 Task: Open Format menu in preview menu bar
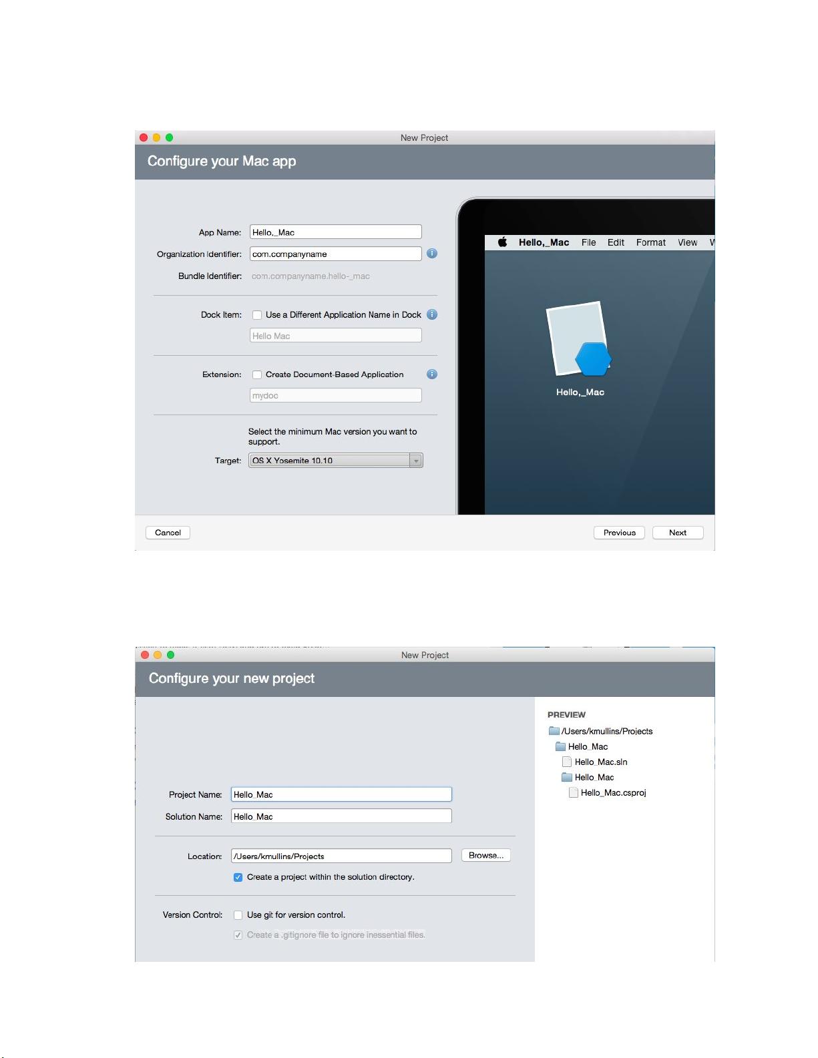click(x=650, y=242)
